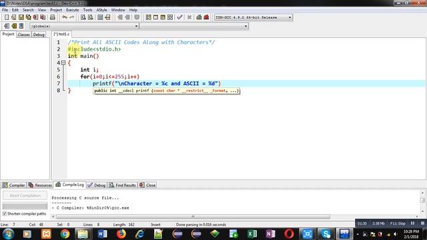
Task: Click the Replace toolbar icon
Action: pyautogui.click(x=91, y=17)
